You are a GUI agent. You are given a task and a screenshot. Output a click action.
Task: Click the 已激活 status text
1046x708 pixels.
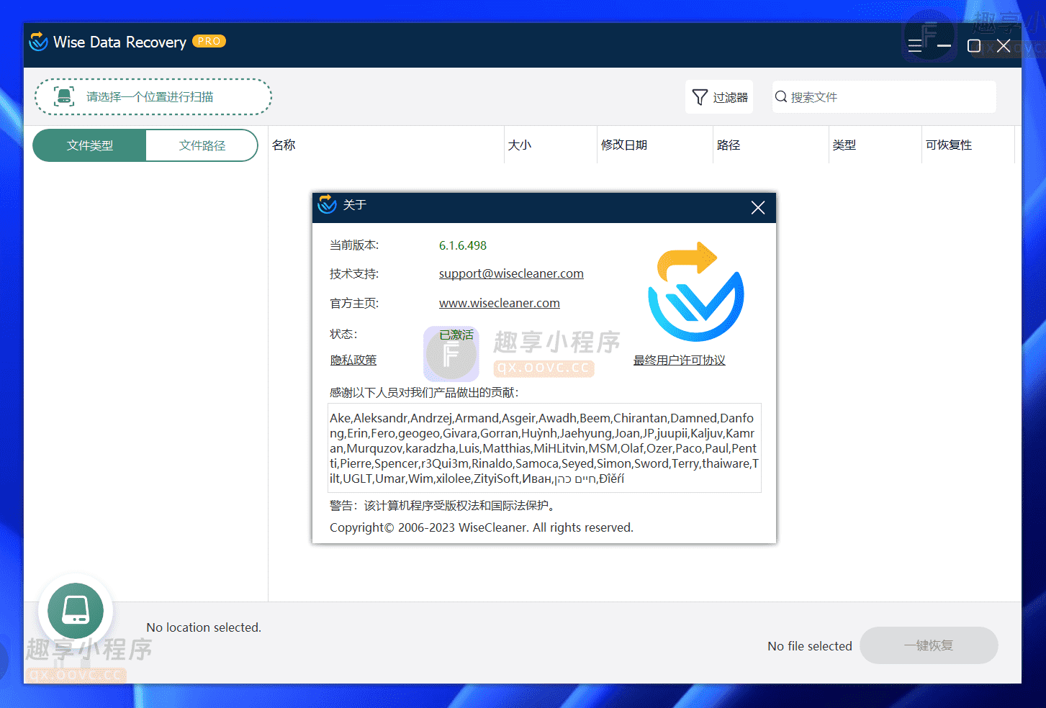tap(456, 335)
